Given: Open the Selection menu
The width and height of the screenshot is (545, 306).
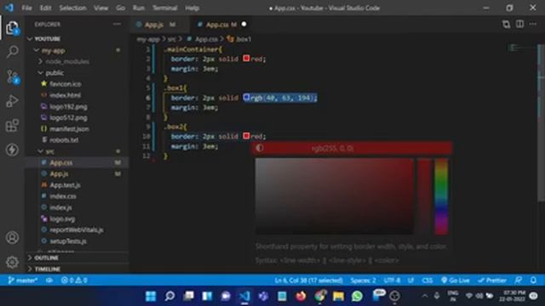Looking at the screenshot, I should (x=72, y=8).
